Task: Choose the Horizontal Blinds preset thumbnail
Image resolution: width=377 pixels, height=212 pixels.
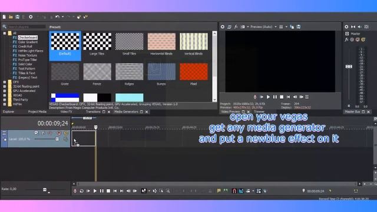Action: point(161,42)
